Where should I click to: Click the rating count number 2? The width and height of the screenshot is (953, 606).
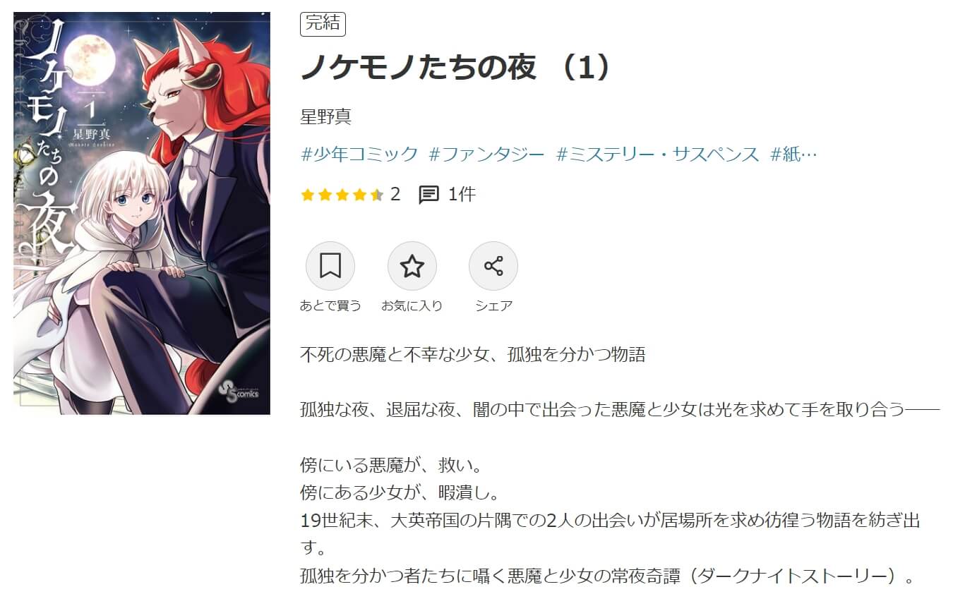point(395,194)
